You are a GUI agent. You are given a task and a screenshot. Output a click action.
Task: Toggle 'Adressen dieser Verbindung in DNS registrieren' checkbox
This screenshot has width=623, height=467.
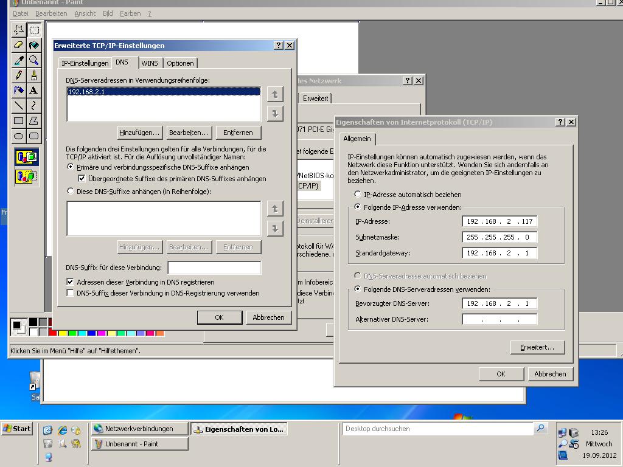click(71, 282)
